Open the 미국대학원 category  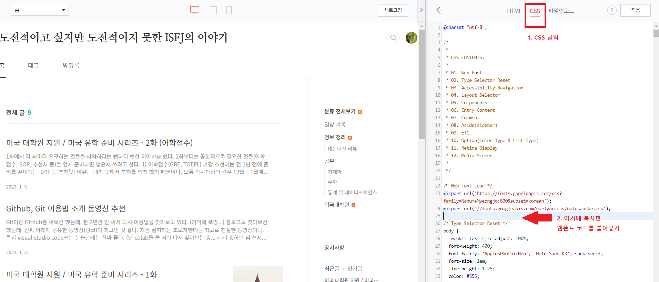(x=337, y=205)
